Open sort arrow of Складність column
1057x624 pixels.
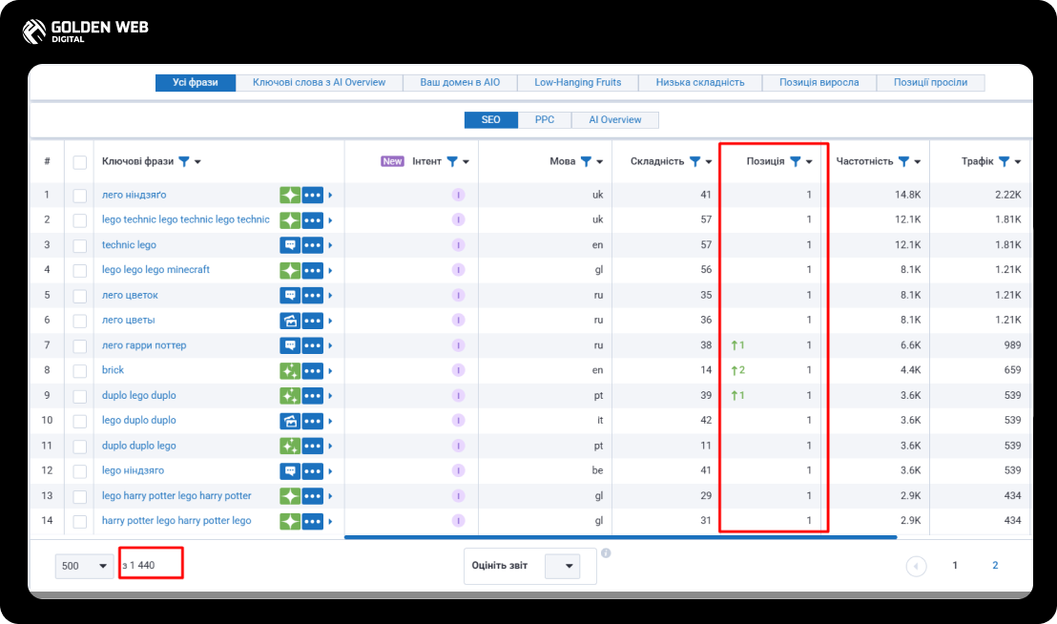coord(709,162)
